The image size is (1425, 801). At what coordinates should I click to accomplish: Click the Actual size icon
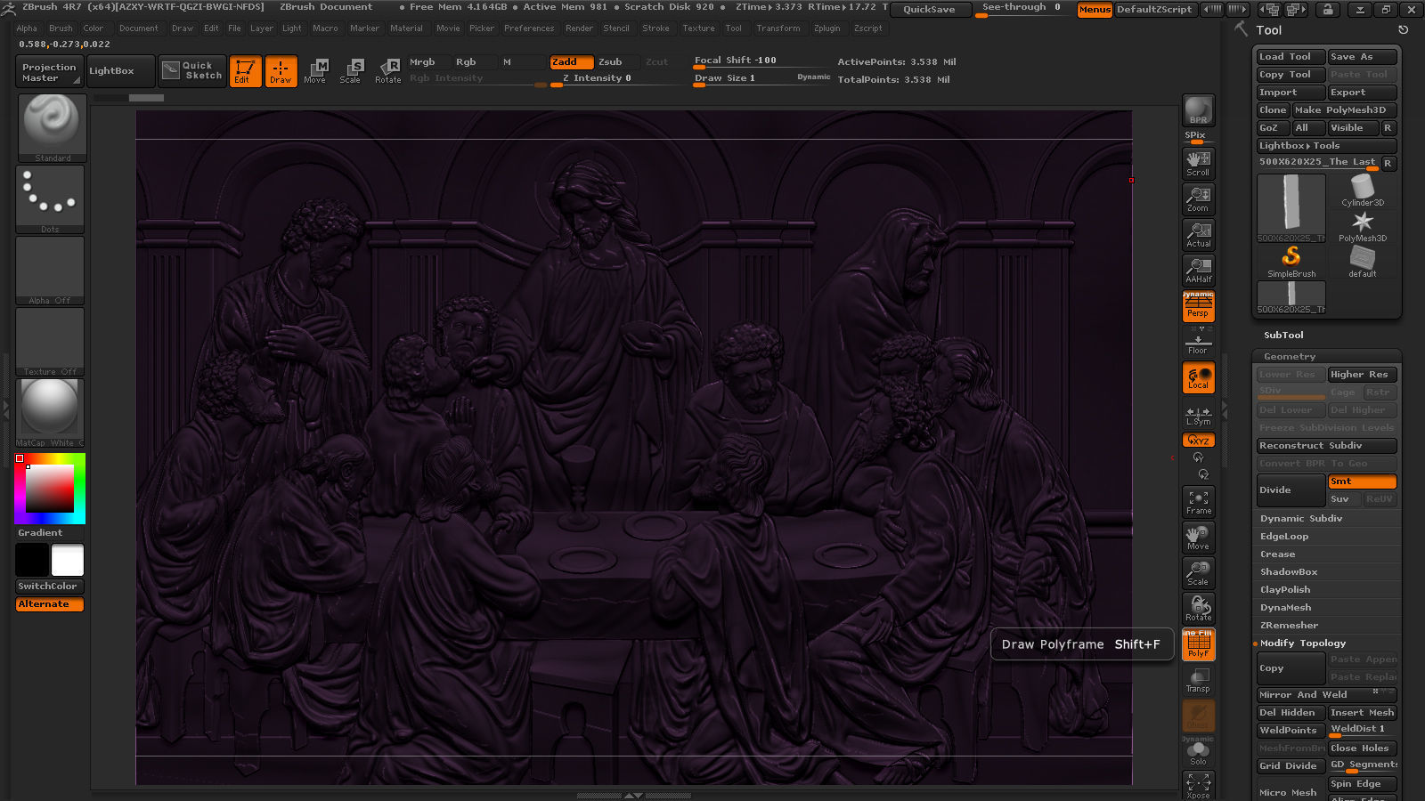pos(1198,234)
